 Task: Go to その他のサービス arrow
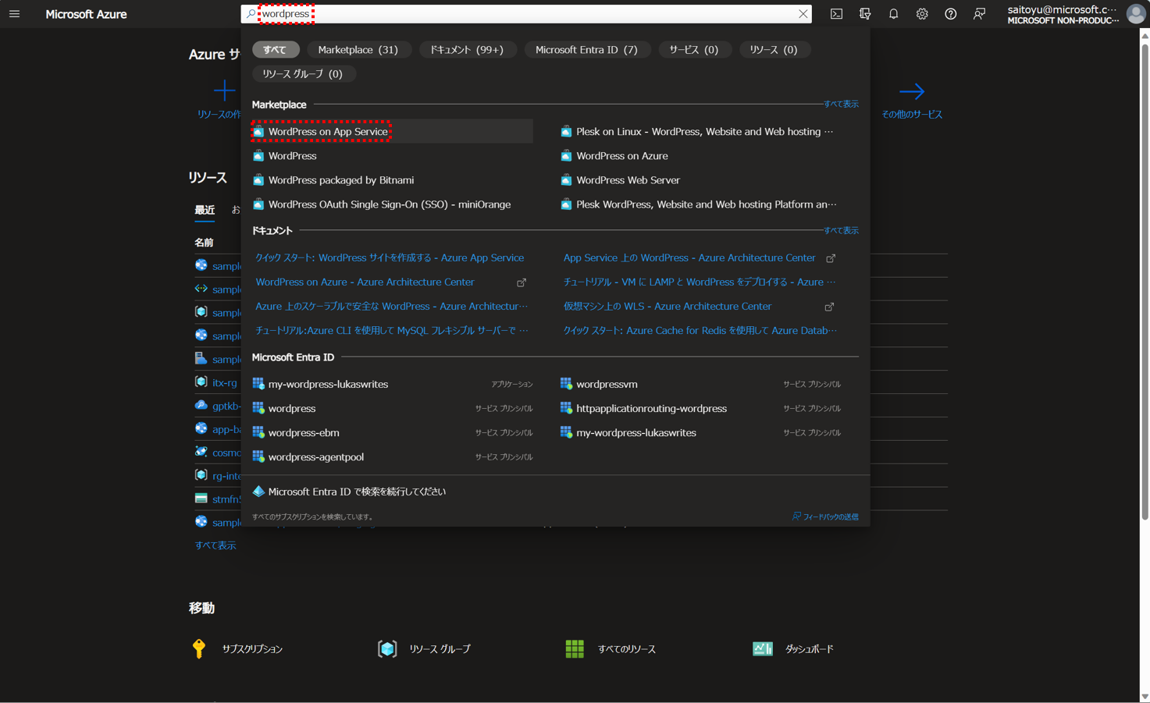click(x=911, y=91)
